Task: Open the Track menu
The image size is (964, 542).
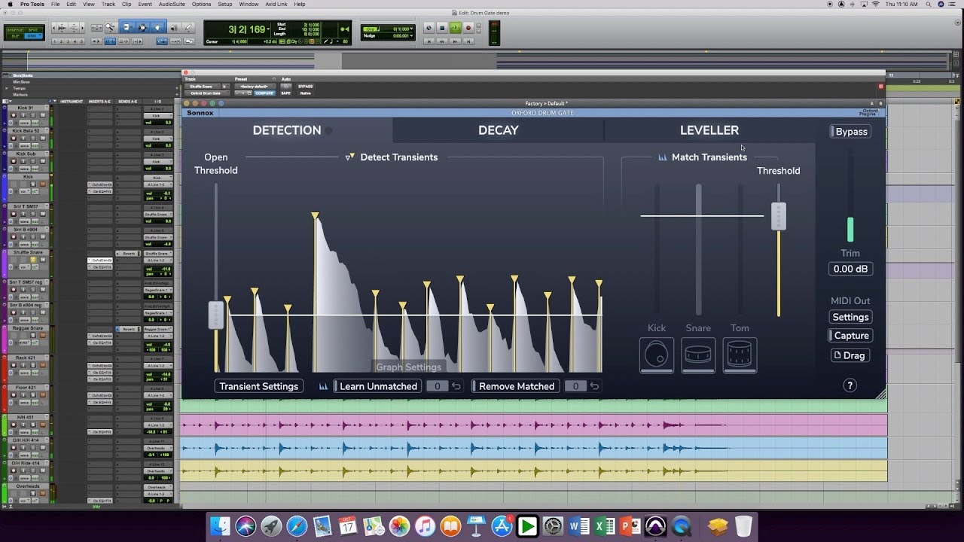Action: tap(108, 5)
